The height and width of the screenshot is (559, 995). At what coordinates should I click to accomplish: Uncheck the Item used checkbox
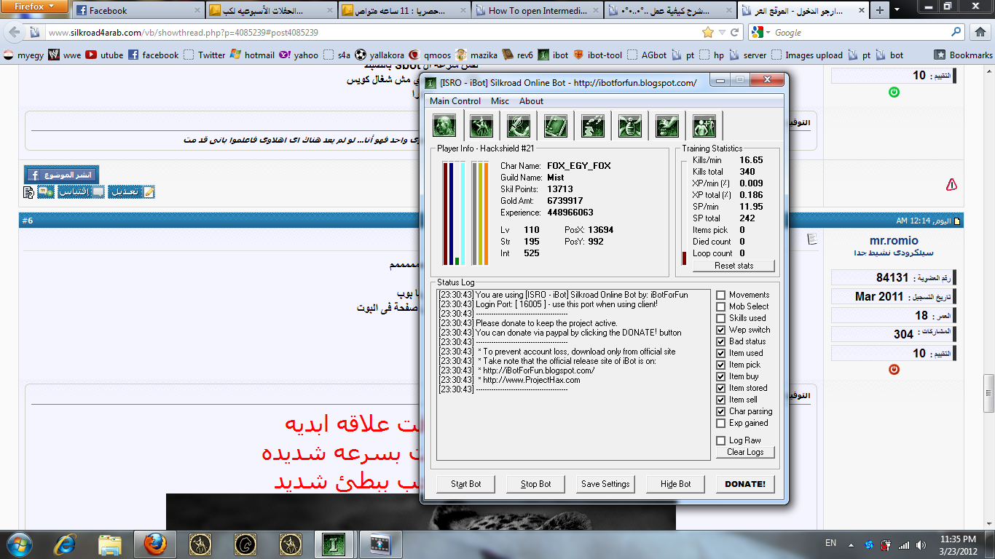(x=721, y=353)
